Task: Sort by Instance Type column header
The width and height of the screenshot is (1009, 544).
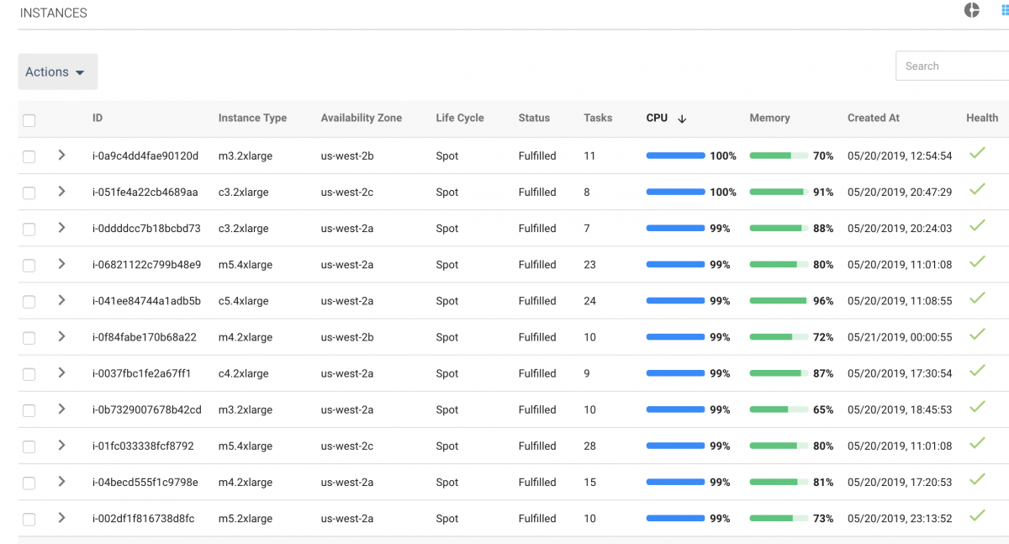Action: pos(252,119)
